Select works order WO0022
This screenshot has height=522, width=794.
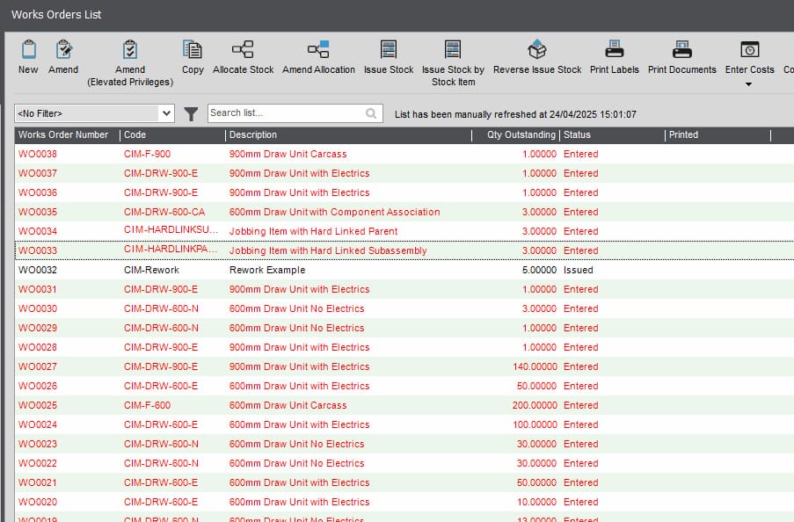[x=38, y=463]
